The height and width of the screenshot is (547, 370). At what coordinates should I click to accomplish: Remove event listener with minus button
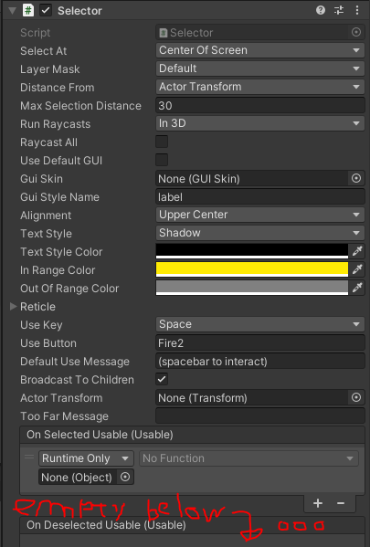(341, 503)
